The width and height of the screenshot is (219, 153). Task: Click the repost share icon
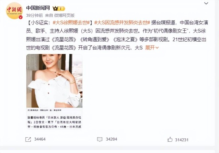point(28,139)
